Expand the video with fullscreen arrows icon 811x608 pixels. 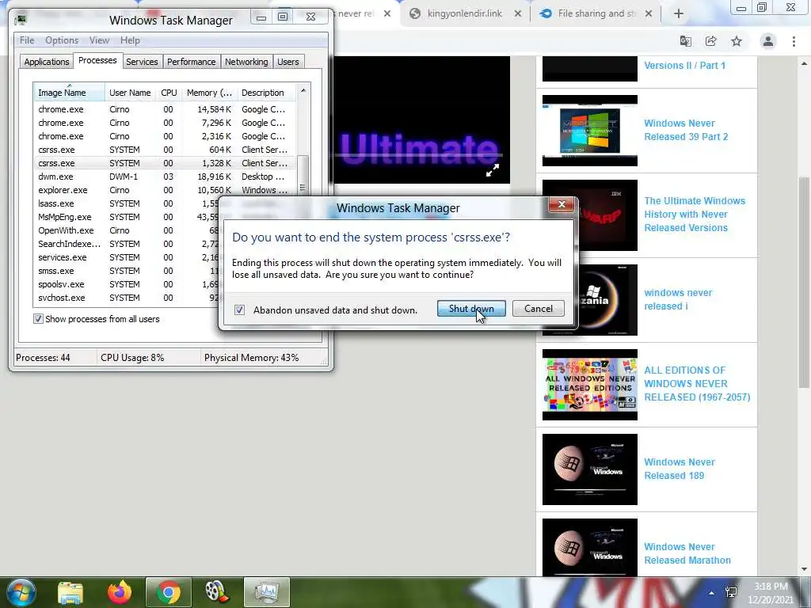click(x=493, y=169)
